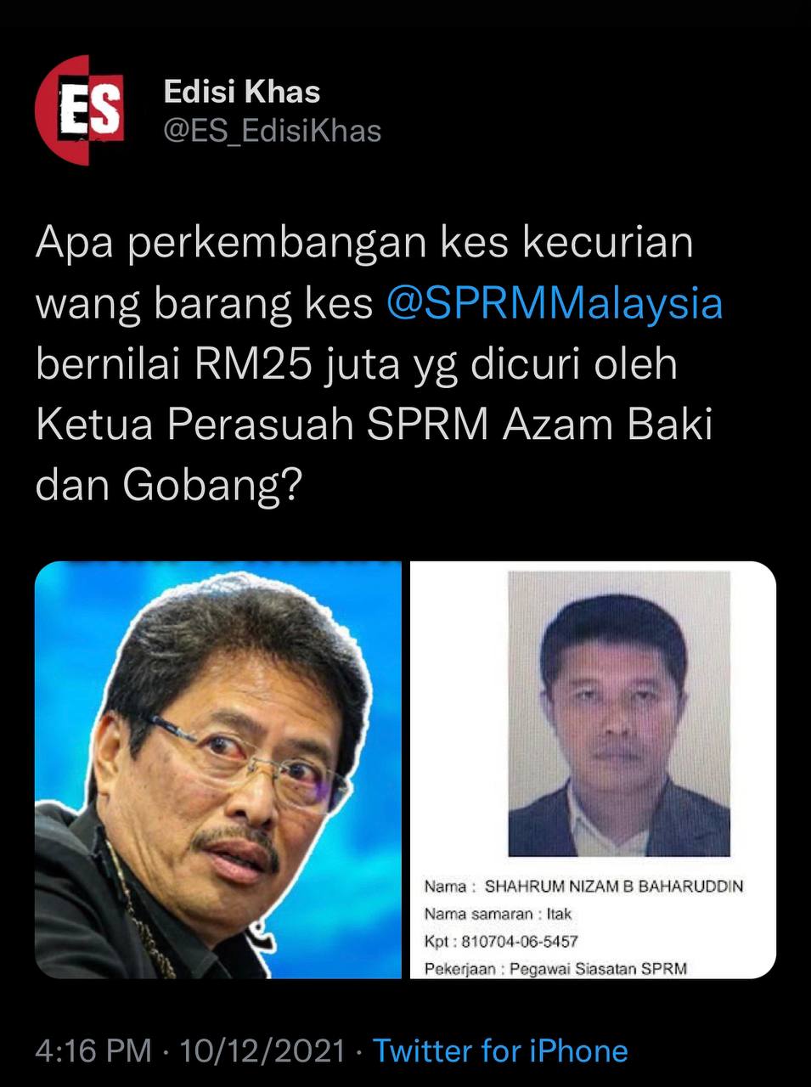Click the 'bernilai RM25 juta' text line
This screenshot has height=1087, width=811.
[357, 364]
